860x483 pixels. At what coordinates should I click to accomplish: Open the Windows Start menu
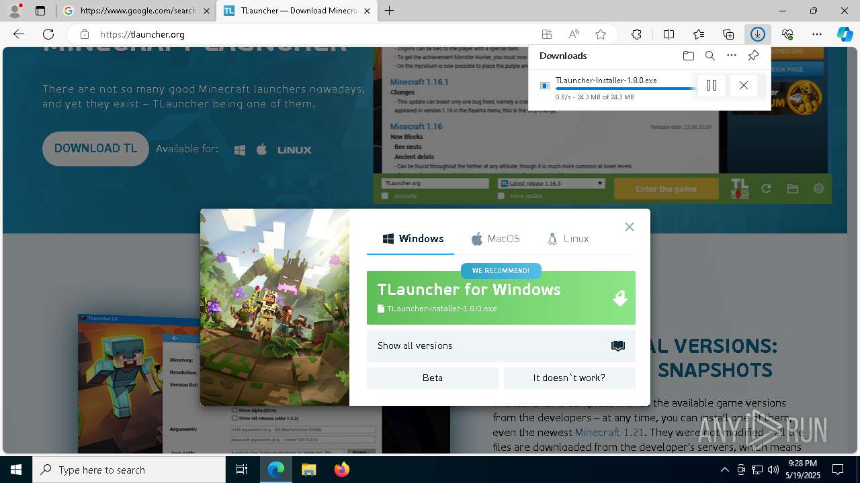16,470
